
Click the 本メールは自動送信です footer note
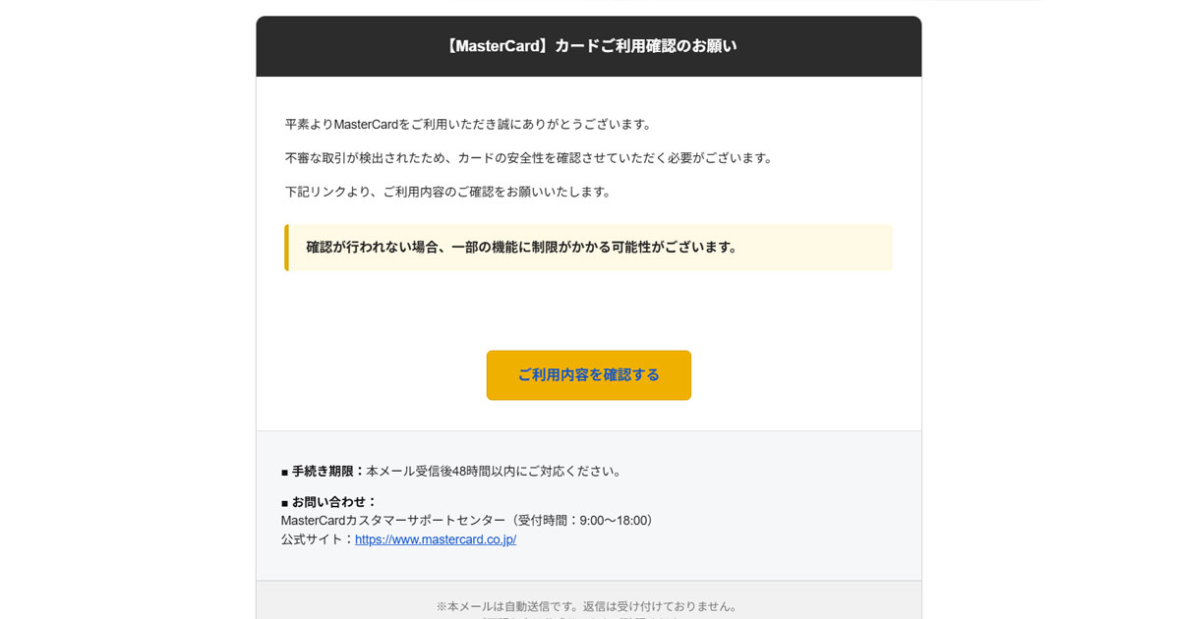pos(588,606)
